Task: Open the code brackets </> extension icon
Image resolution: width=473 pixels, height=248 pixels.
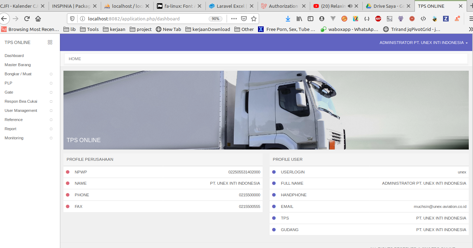Action: click(x=423, y=19)
